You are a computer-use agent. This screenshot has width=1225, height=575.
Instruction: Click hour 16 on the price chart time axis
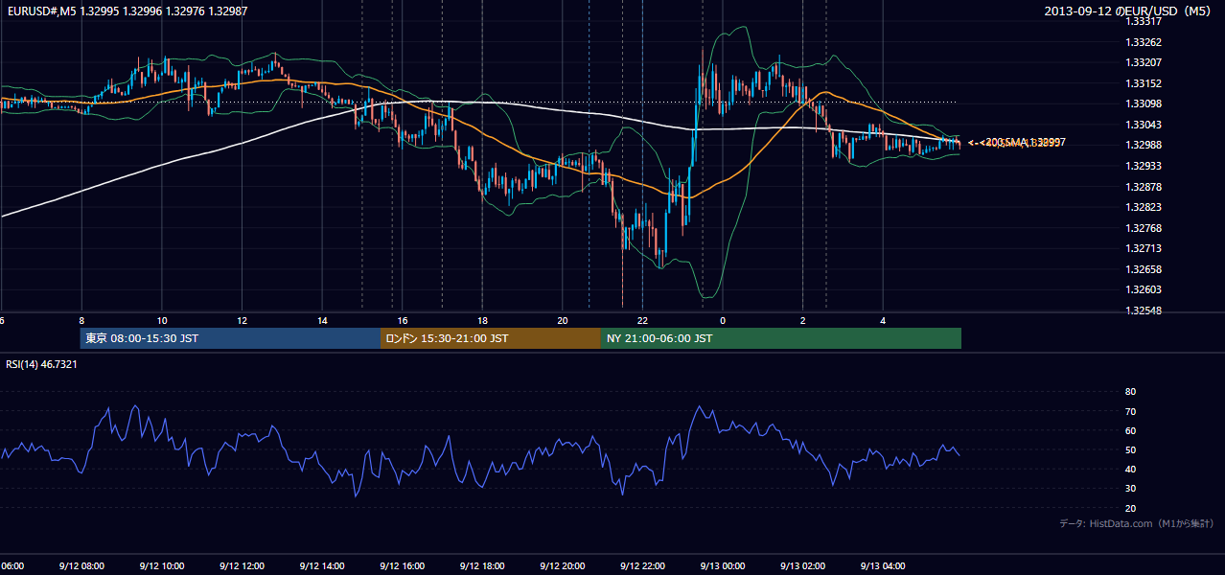coord(403,321)
